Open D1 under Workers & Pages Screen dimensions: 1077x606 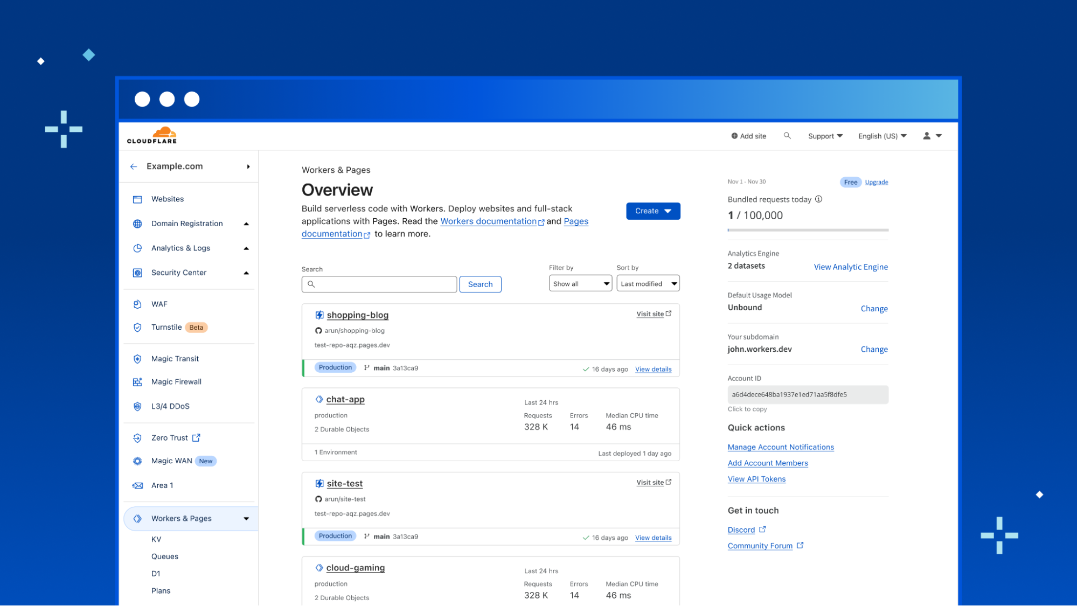[x=156, y=574]
